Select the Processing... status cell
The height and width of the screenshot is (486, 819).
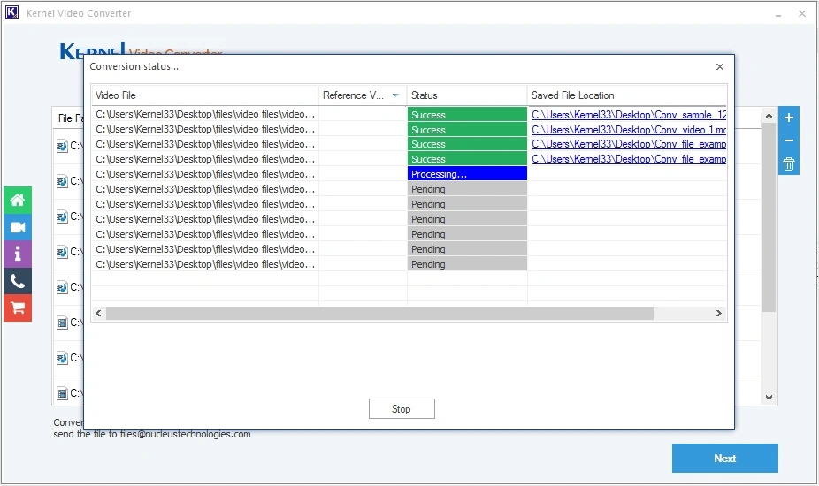point(467,174)
